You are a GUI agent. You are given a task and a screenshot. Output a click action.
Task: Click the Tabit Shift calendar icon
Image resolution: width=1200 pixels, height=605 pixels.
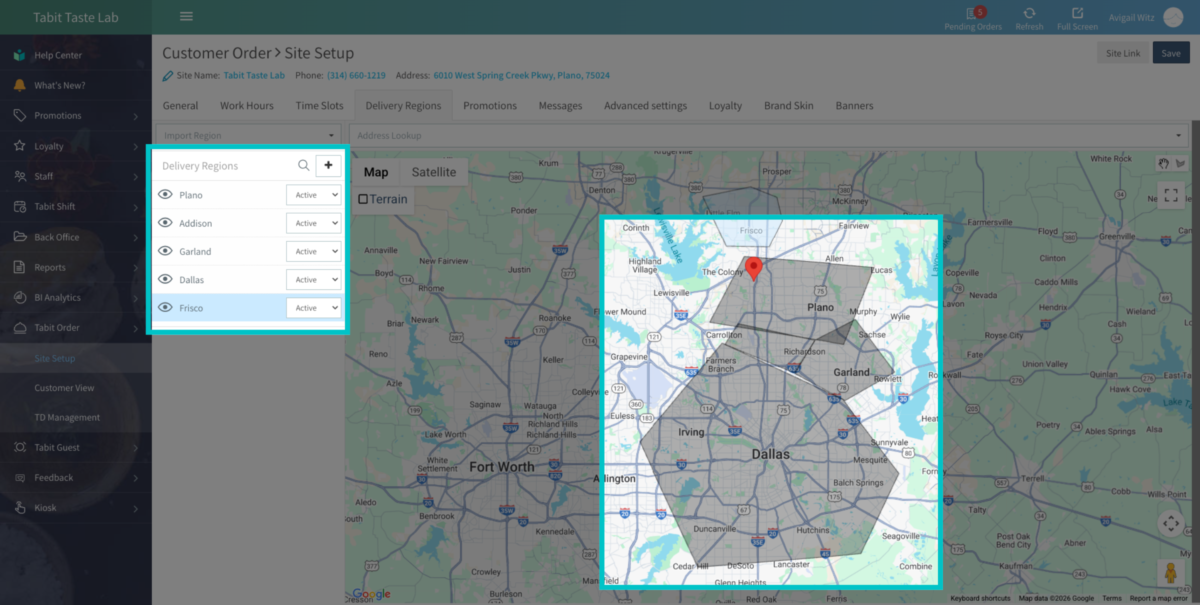tap(19, 206)
